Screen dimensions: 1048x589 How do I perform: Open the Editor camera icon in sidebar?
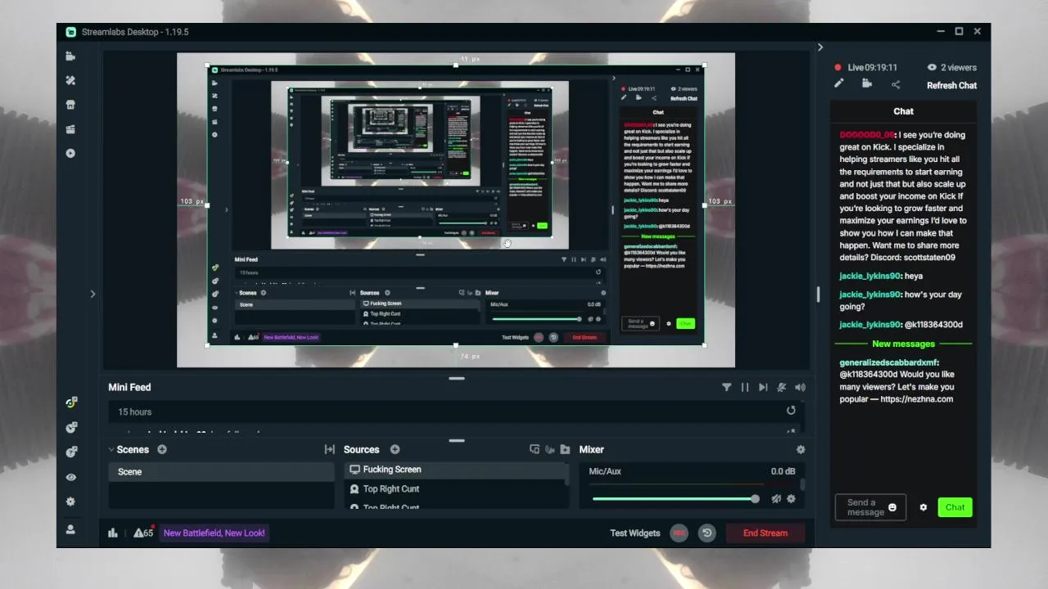(x=70, y=56)
